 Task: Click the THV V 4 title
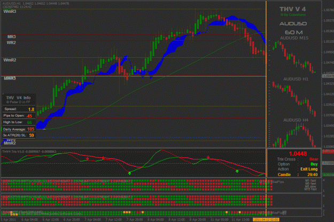coord(293,9)
